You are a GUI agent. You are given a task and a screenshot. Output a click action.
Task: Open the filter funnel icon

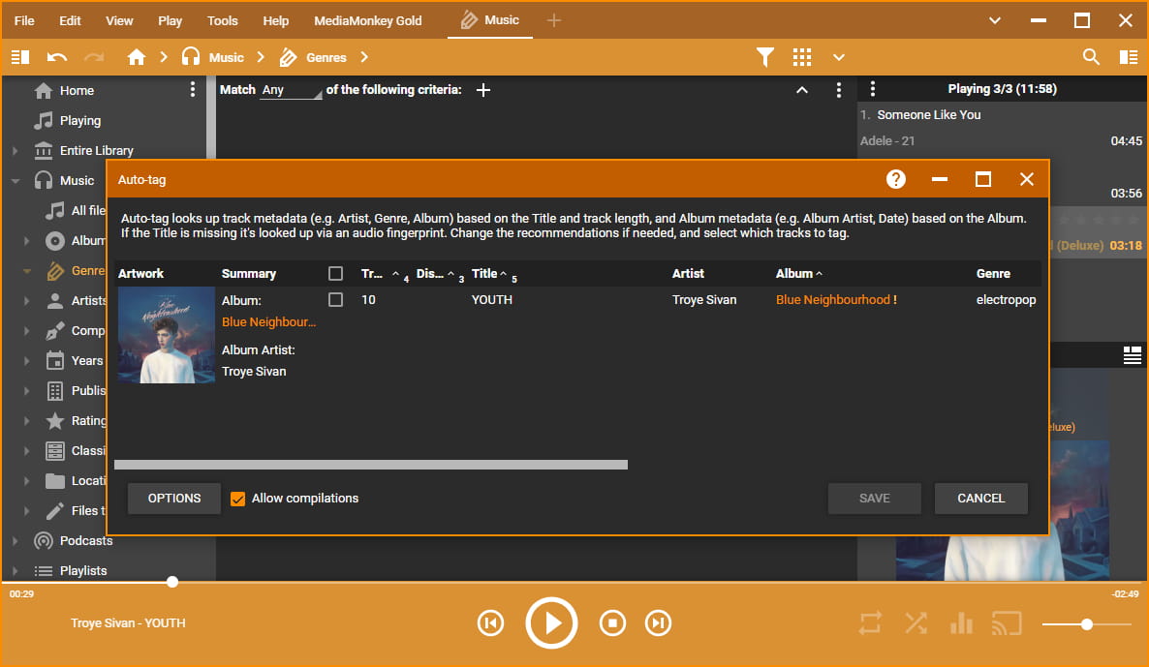click(765, 57)
